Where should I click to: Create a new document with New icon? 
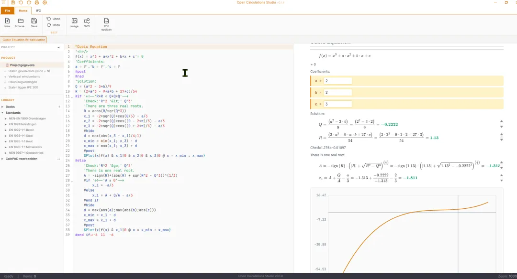click(x=7, y=23)
